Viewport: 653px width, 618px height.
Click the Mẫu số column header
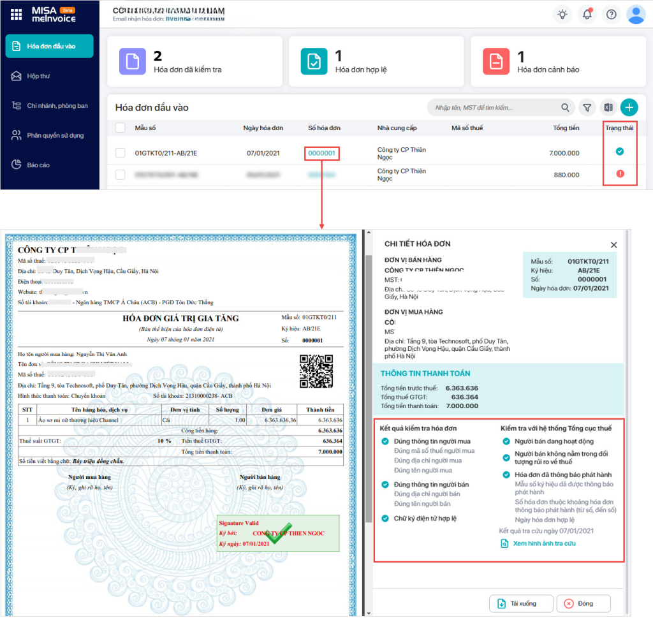[145, 128]
